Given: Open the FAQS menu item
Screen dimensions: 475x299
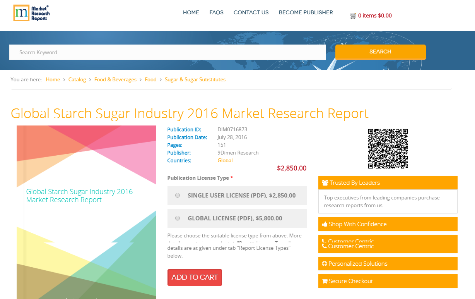Looking at the screenshot, I should (x=216, y=12).
